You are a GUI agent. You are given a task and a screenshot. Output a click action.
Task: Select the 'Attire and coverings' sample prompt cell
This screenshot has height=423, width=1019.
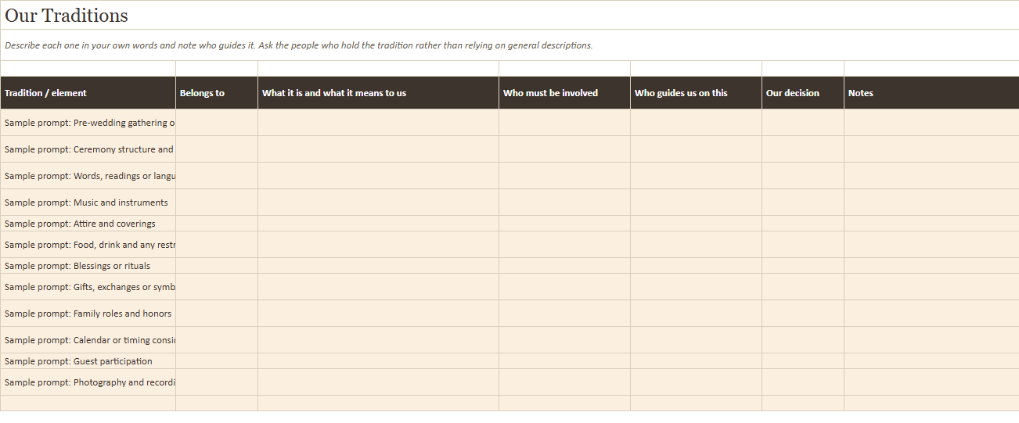[x=88, y=224]
